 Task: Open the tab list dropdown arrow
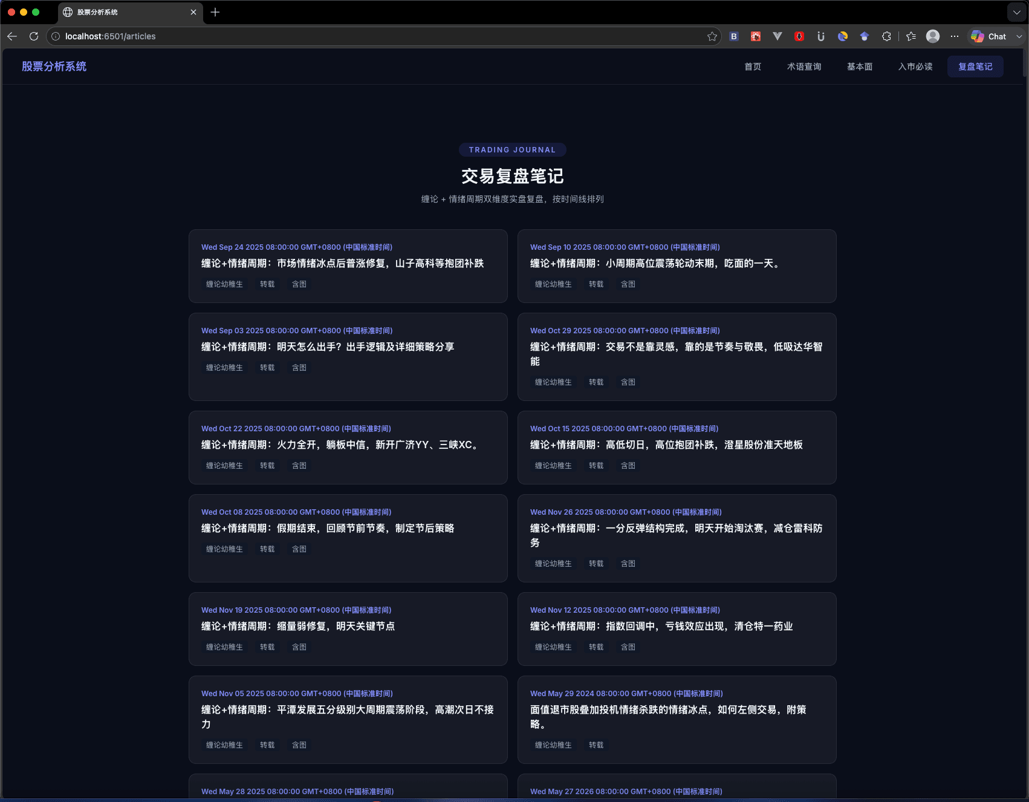[x=1017, y=12]
